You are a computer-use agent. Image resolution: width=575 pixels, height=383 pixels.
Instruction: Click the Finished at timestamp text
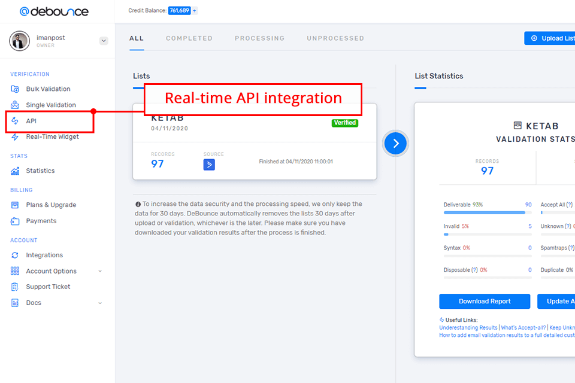pos(296,162)
